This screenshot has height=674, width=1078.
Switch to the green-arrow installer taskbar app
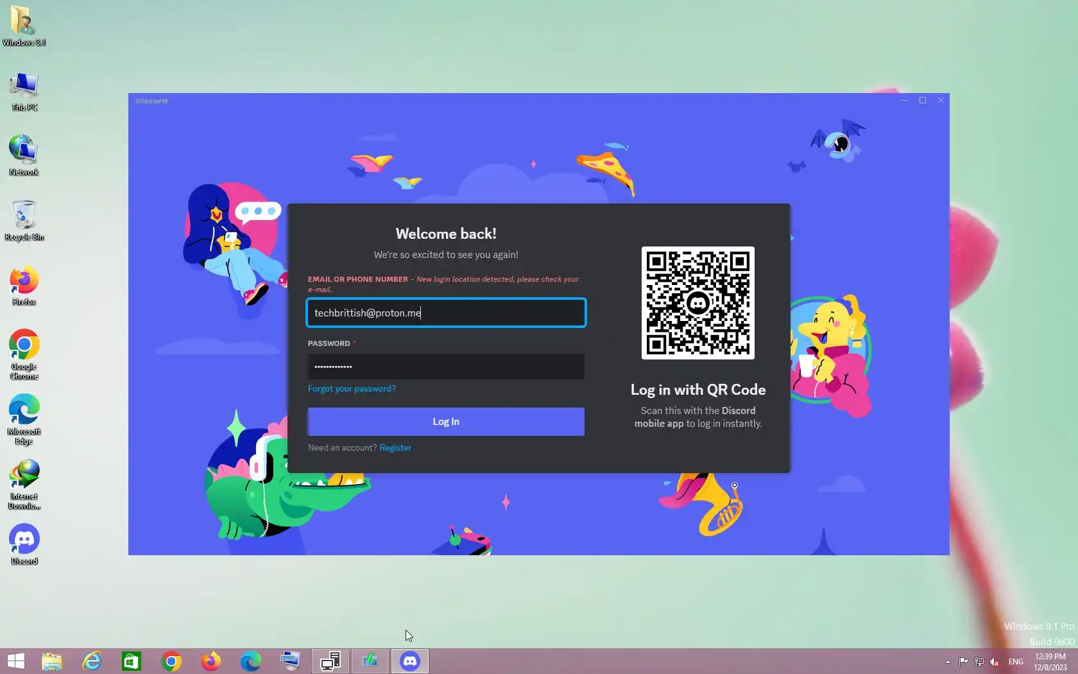click(x=370, y=661)
